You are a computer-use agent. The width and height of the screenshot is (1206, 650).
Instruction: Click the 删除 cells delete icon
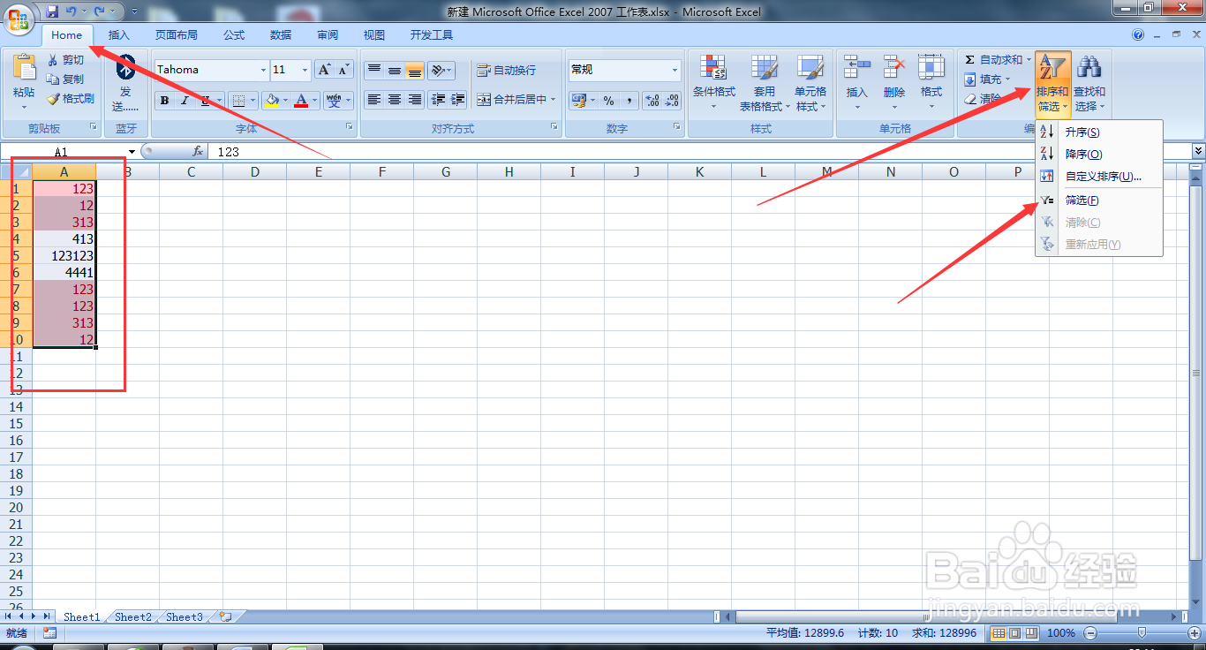click(894, 67)
